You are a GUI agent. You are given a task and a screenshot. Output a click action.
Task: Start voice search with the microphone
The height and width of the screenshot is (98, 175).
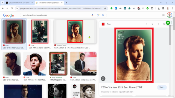[92, 15]
